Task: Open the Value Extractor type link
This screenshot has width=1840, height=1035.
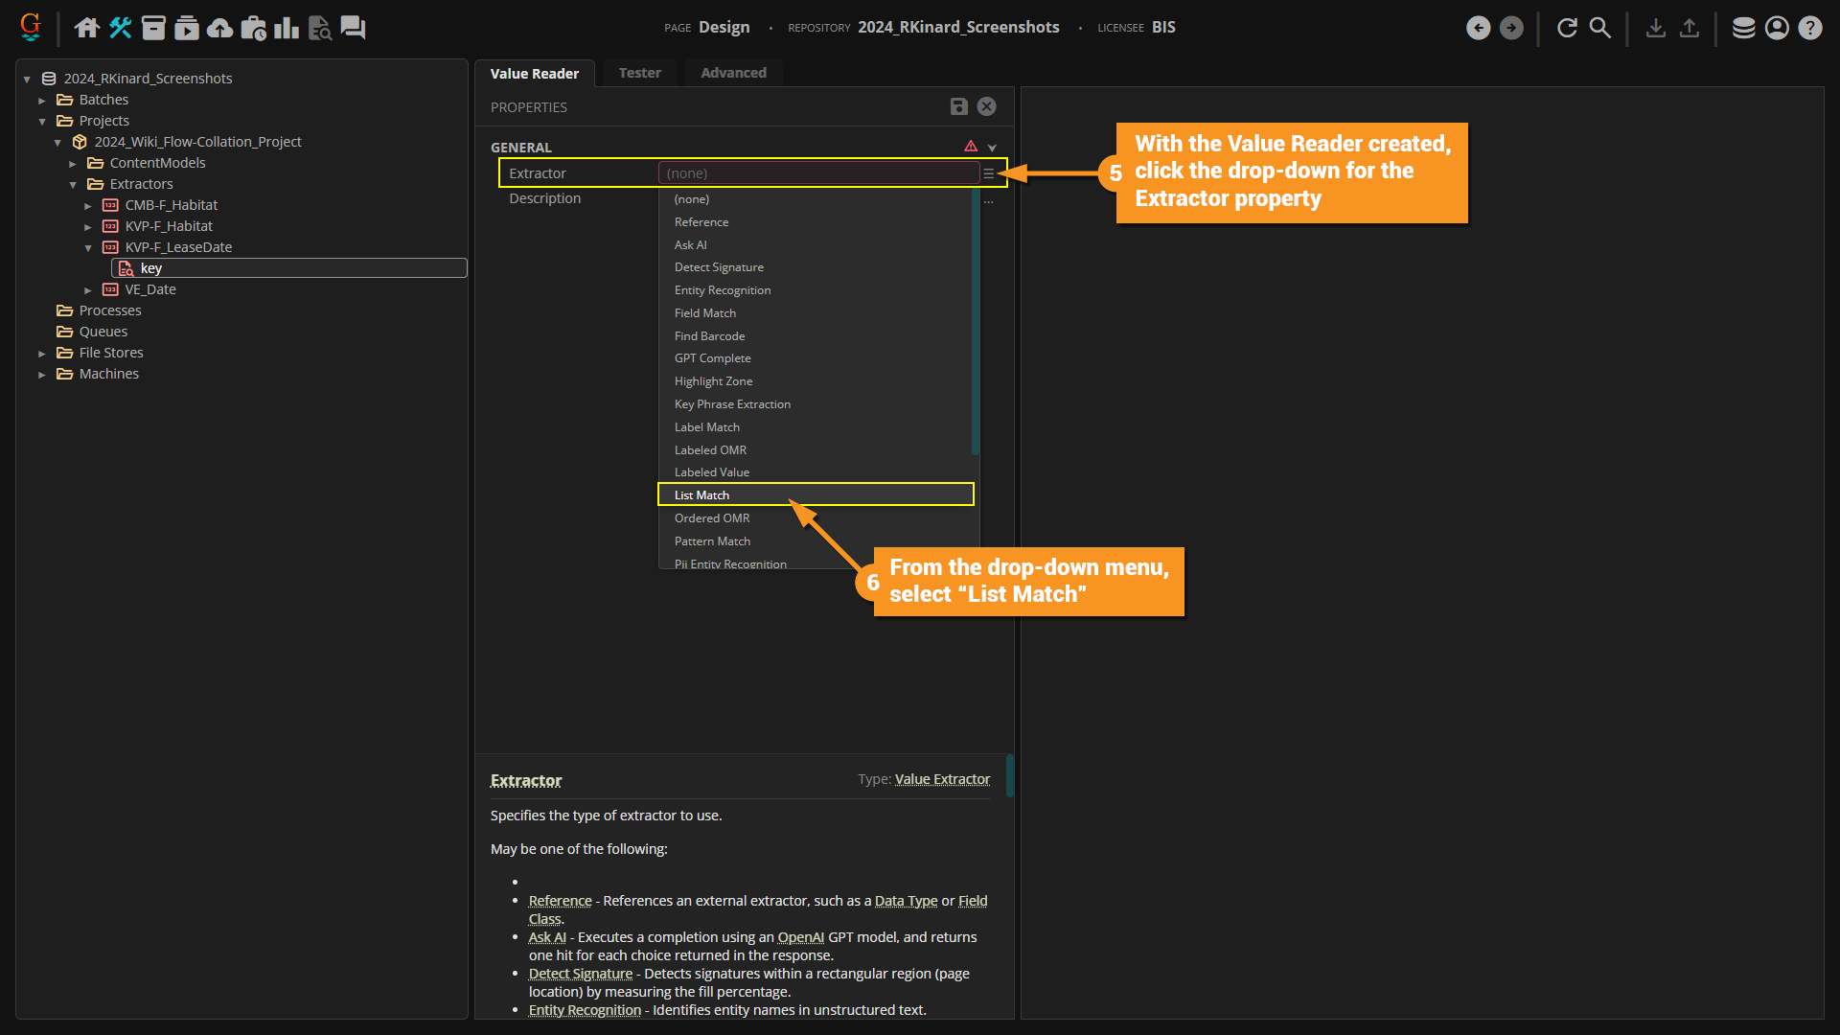Action: coord(942,779)
